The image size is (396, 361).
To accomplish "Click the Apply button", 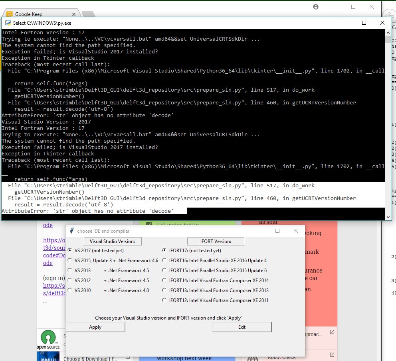I will pos(95,327).
